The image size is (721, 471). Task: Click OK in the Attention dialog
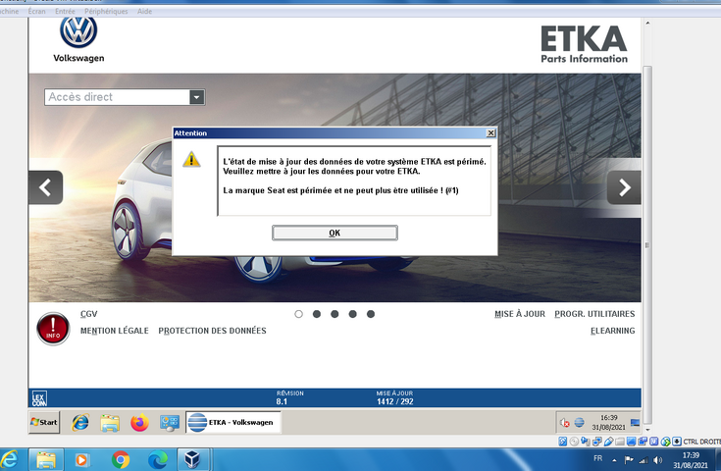(x=335, y=233)
